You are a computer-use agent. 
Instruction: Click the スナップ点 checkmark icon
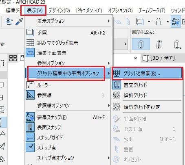[30, 148]
